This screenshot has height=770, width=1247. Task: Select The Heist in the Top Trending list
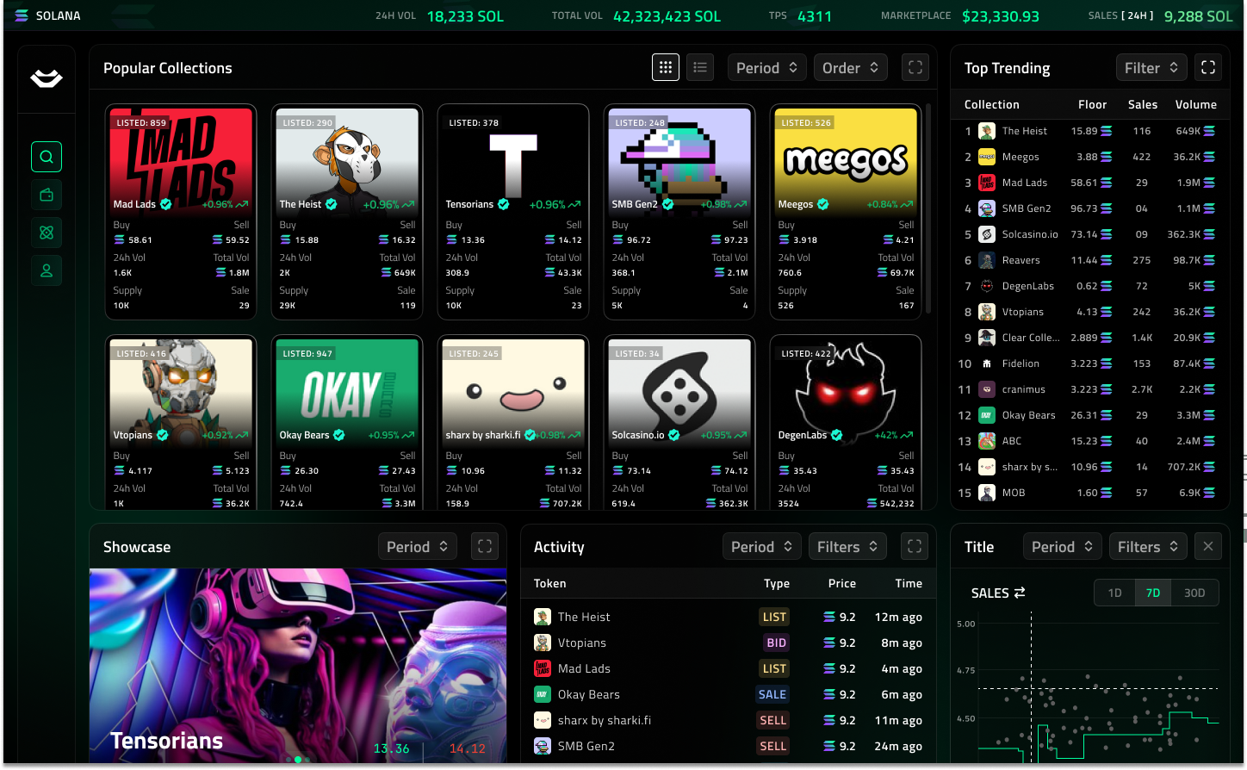click(1024, 131)
